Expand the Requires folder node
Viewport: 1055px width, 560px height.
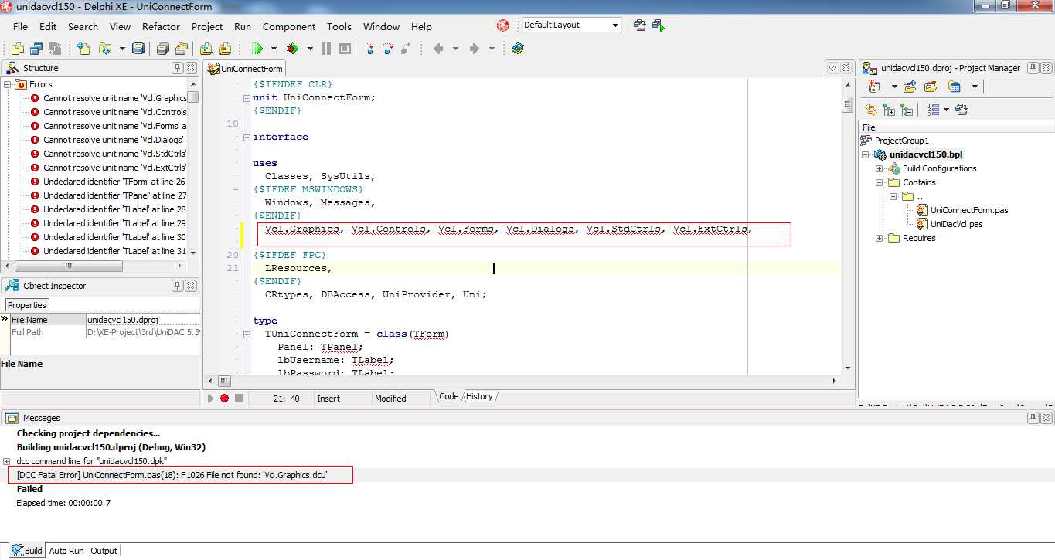pos(880,238)
